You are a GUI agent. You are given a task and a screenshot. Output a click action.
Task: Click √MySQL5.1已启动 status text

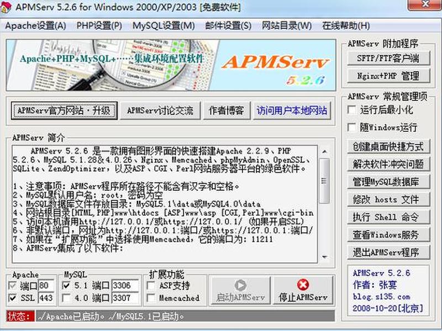146,316
